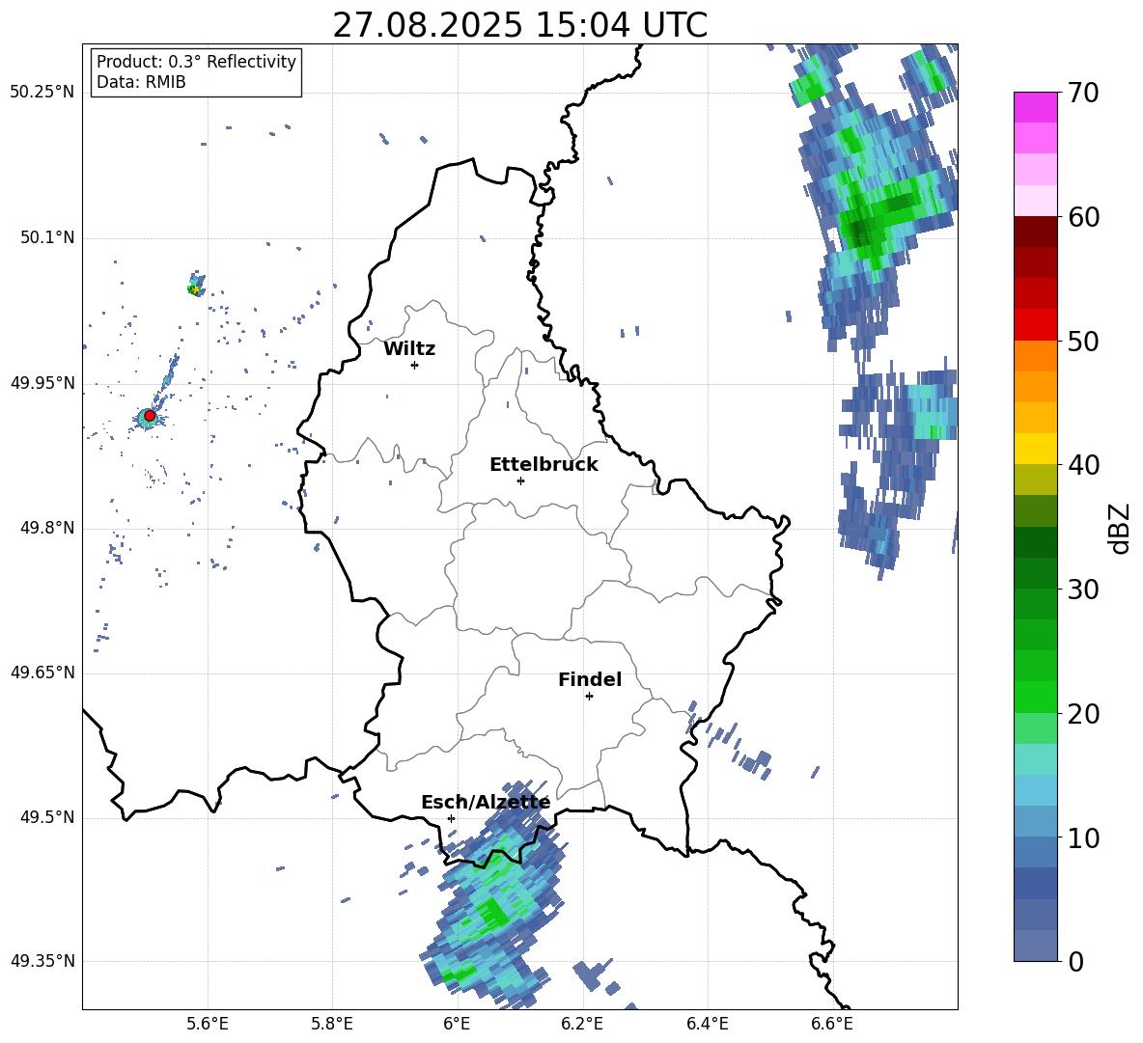
Task: Click the 49.5°N latitude label
Action: [x=47, y=817]
